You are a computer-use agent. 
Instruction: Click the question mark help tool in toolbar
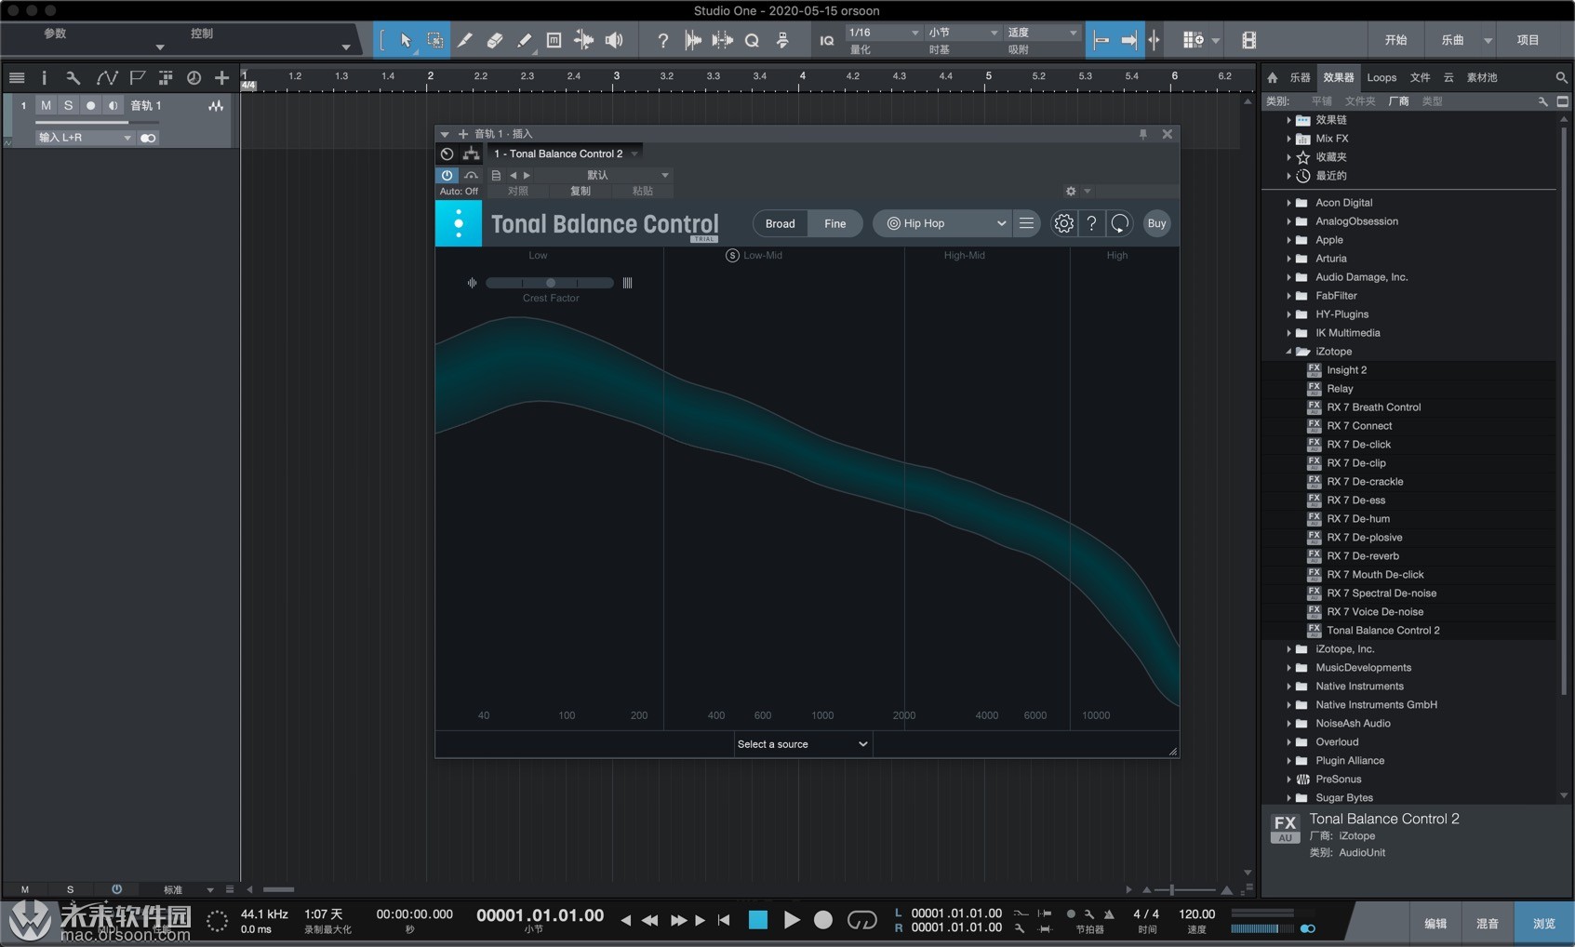click(x=662, y=40)
